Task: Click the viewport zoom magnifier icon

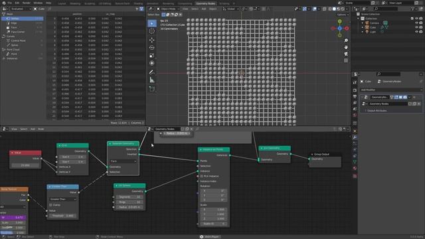Action: coord(346,40)
